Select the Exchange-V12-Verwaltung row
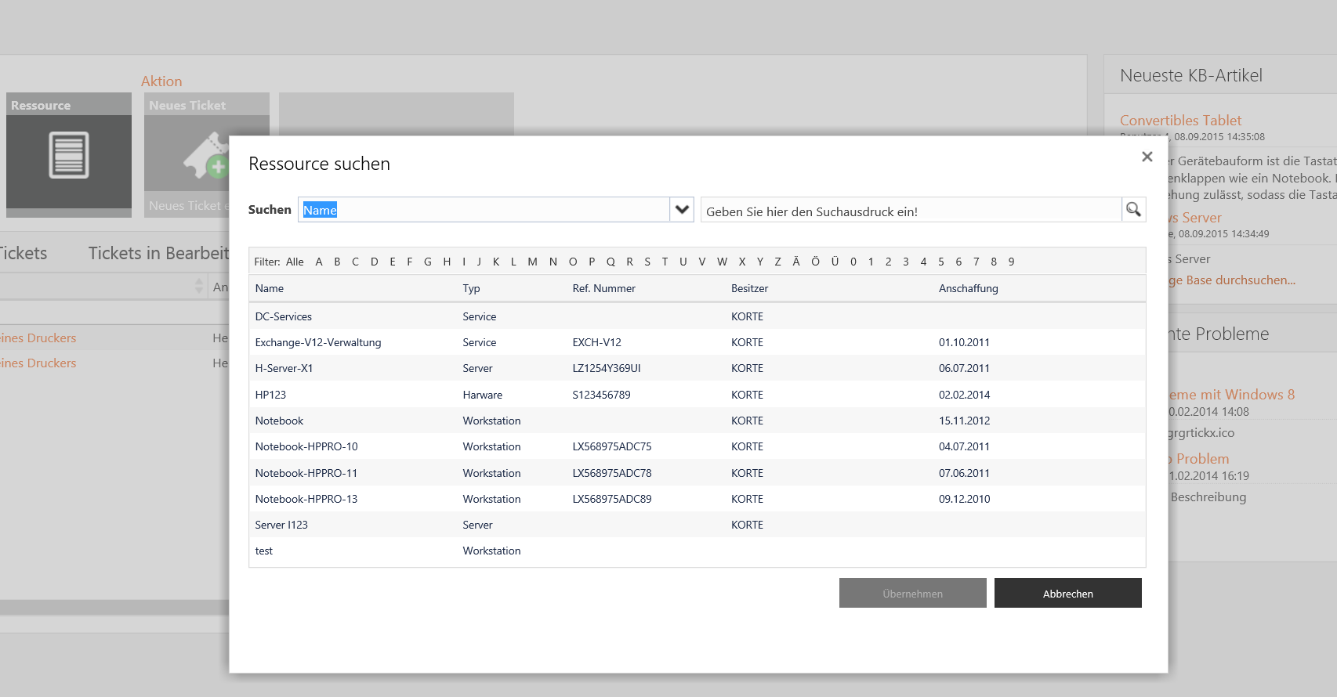The height and width of the screenshot is (697, 1337). [697, 342]
